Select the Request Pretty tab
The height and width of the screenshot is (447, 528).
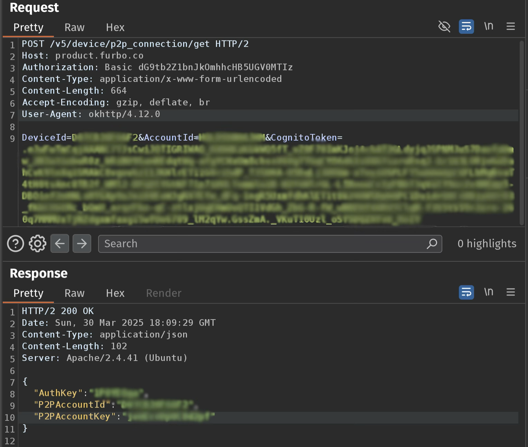[x=28, y=27]
